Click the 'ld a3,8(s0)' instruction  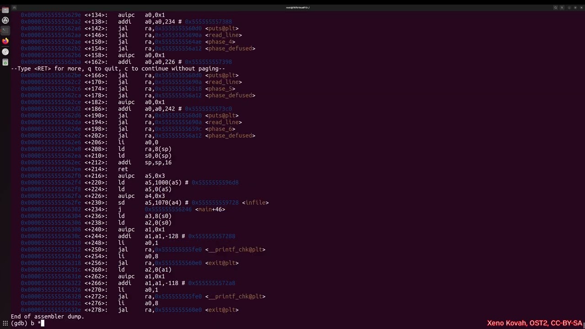144,216
